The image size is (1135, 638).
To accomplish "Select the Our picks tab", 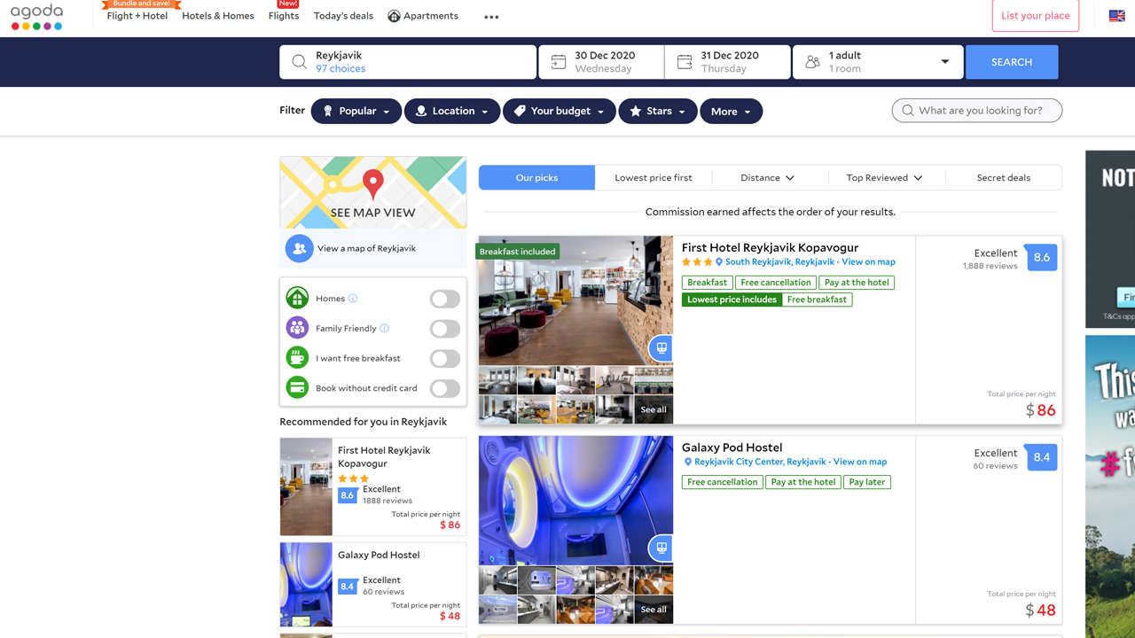I will click(536, 178).
